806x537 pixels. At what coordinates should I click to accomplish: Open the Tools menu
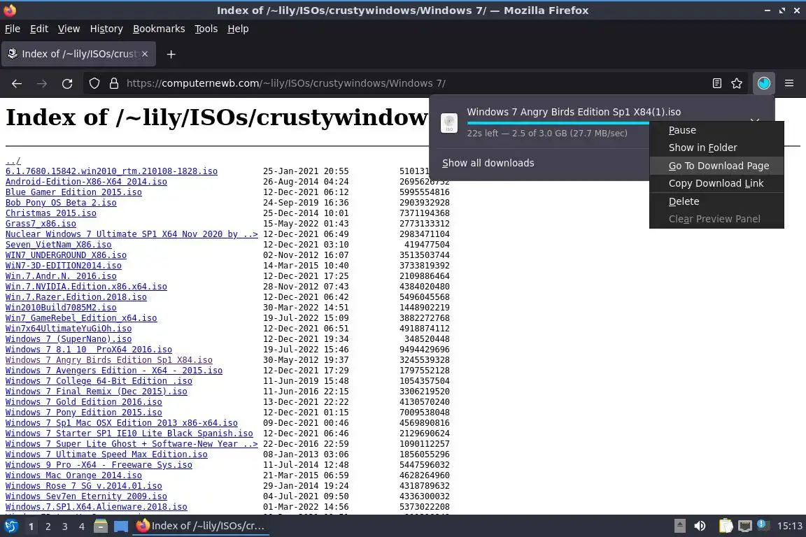pos(206,29)
